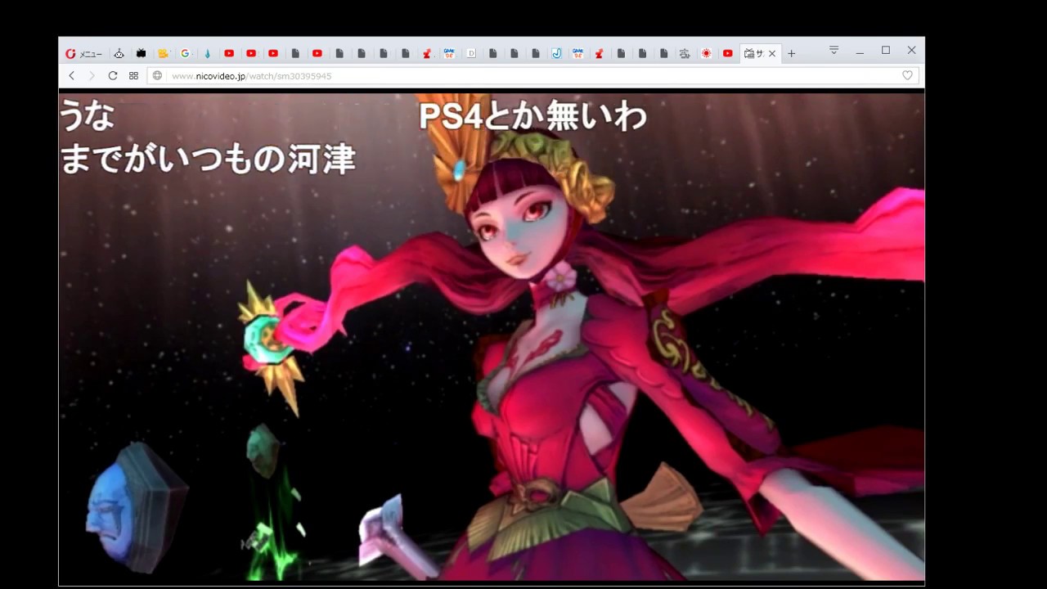Close the active niconico tab
The width and height of the screenshot is (1047, 589).
(x=771, y=53)
